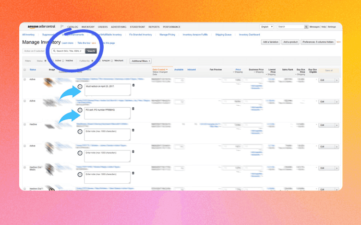
Task: Check the box for the 'Must restock' product row
Action: (x=24, y=79)
